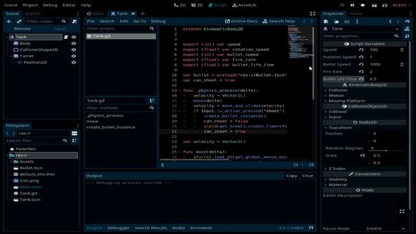Search in the filter nodes magnifier
The width and height of the screenshot is (416, 234).
(x=64, y=21)
